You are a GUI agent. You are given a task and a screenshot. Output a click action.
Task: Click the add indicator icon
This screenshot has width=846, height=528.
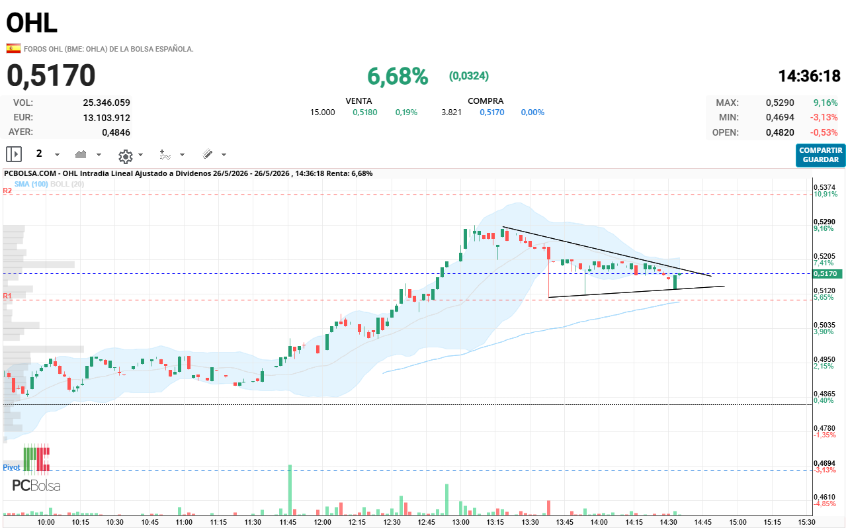pyautogui.click(x=165, y=155)
